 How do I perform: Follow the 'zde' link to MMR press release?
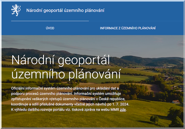[x=123, y=110]
